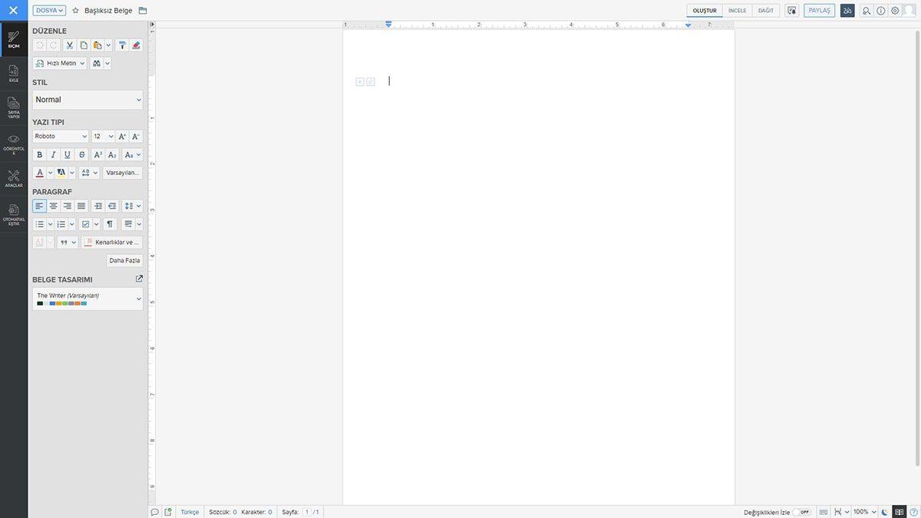Toggle Değişiklikleri İzle switch on

click(804, 511)
